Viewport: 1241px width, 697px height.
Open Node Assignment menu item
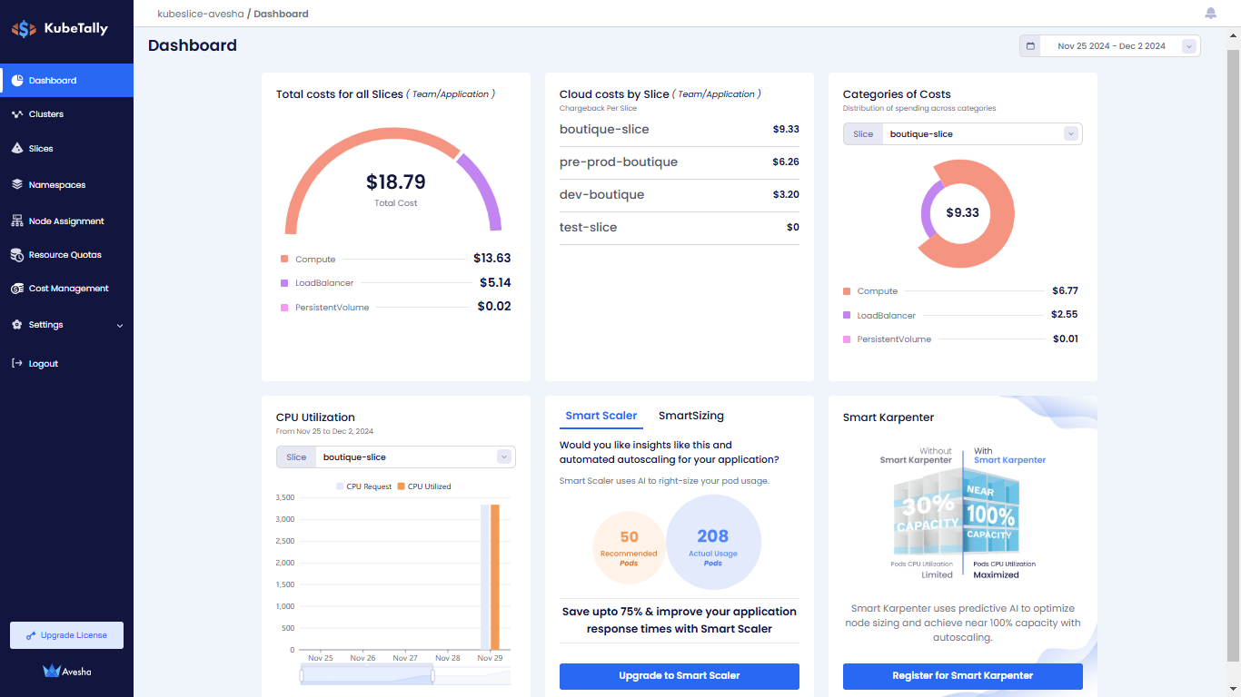[66, 221]
